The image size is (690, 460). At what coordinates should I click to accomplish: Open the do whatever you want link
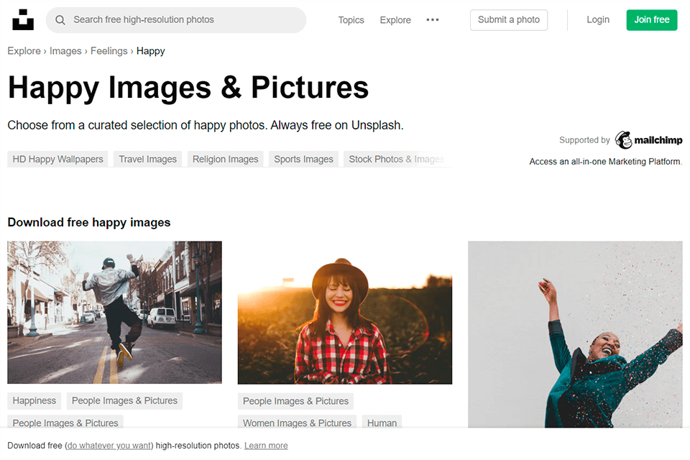tap(109, 445)
